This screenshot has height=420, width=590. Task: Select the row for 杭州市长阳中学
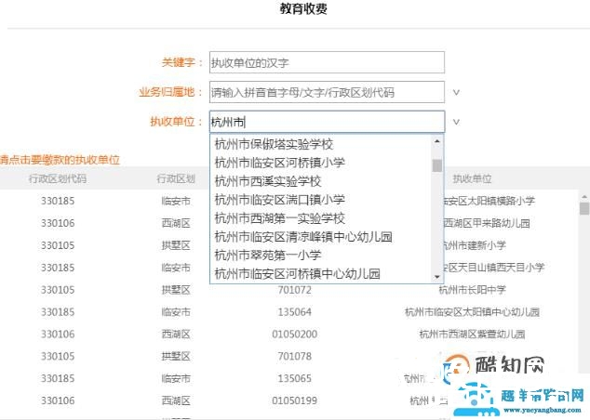tap(472, 290)
